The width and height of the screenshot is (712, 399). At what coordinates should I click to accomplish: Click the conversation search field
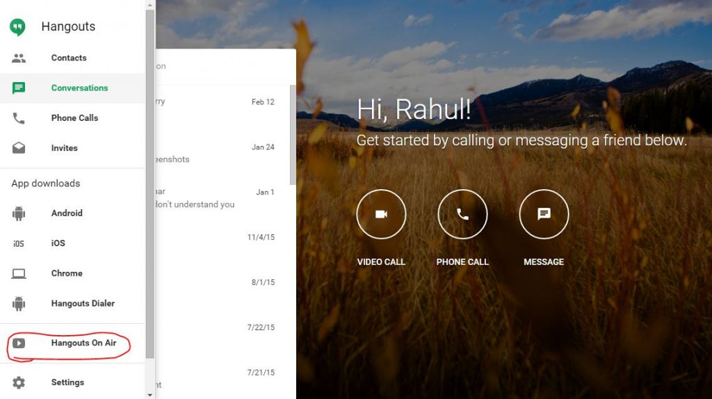(226, 66)
